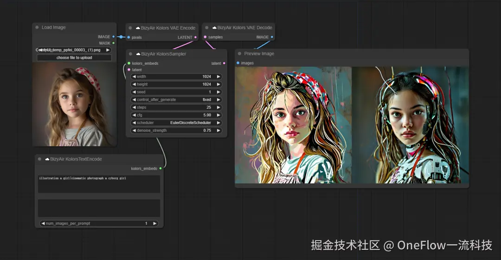Decrease steps value with left arrow

(x=134, y=107)
